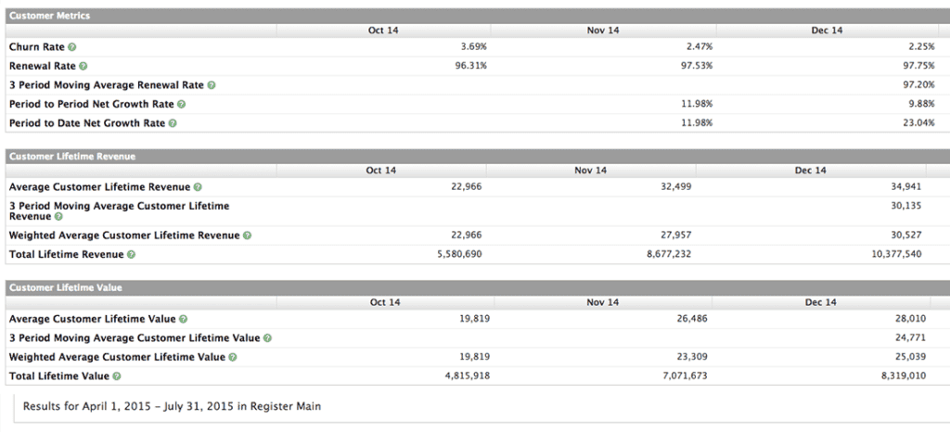Click the help icon for Weighted Average Customer Lifetime Value

point(232,357)
